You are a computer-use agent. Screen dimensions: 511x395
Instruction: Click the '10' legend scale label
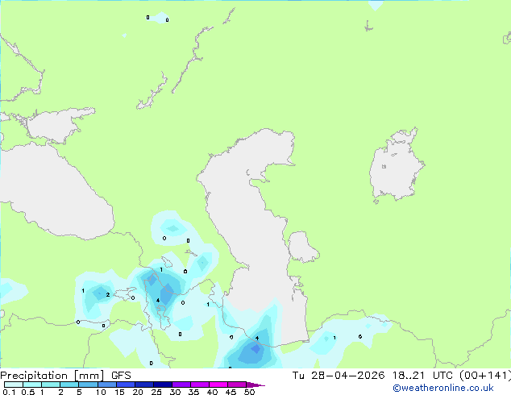tap(101, 392)
